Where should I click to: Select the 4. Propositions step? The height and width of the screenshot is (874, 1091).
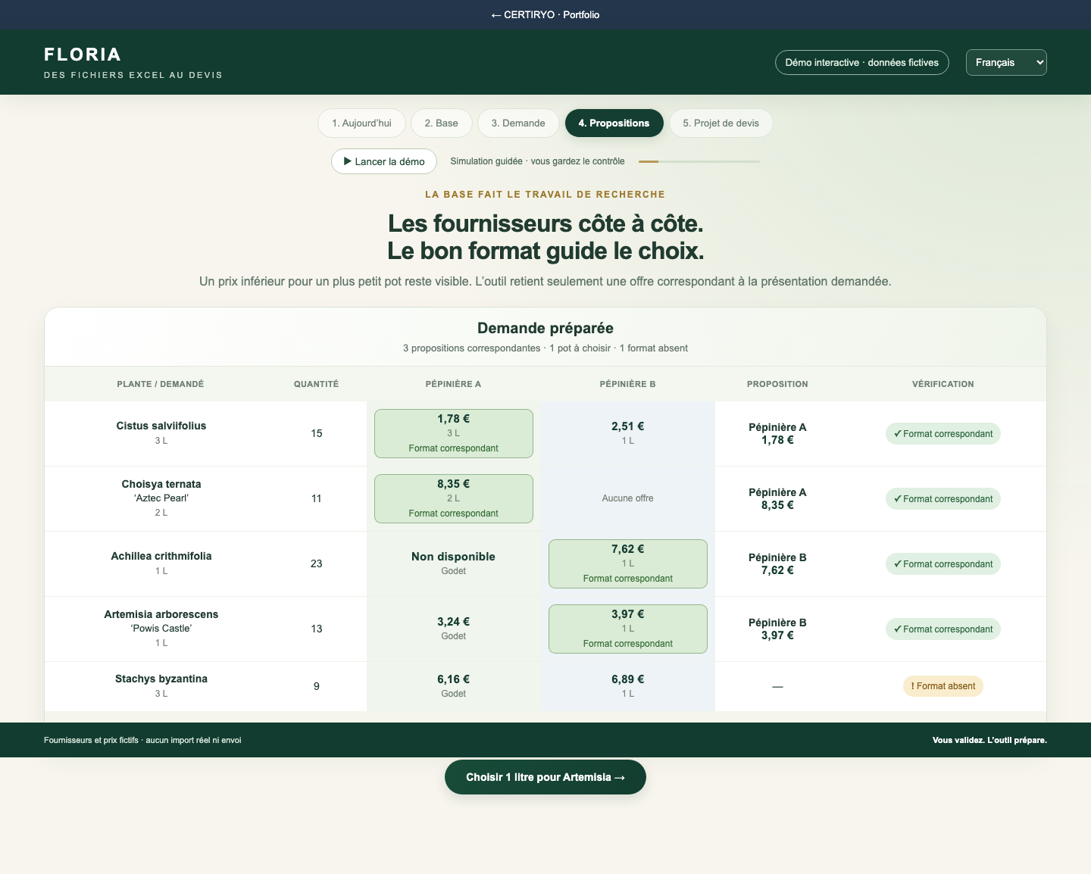[x=614, y=123]
